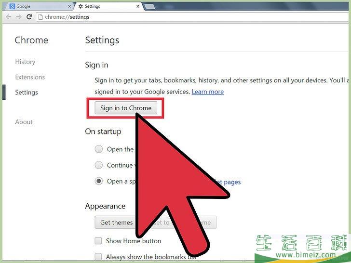Click Sign in to Chrome button
This screenshot has height=263, width=351.
pyautogui.click(x=126, y=108)
